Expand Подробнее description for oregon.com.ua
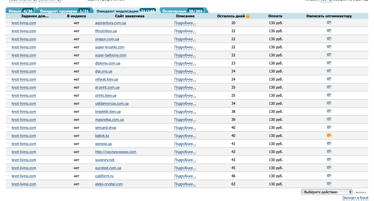Viewport: 374px width, 201px height. pos(185,39)
